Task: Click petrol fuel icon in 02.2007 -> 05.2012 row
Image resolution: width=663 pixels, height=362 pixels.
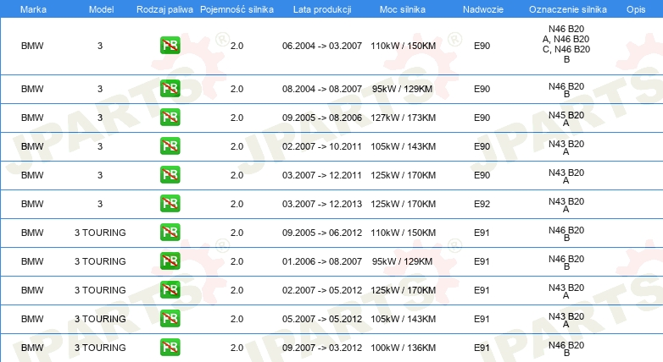Action: 170,289
